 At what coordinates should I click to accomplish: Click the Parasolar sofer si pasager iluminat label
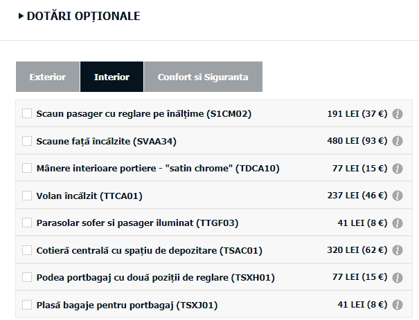(x=137, y=223)
